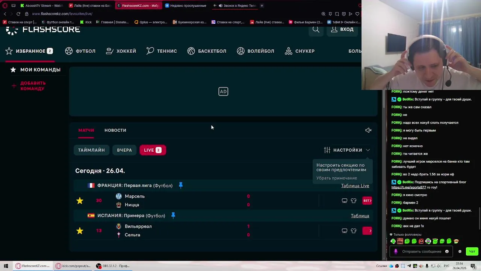Open lineup shirt icon for Марсель match
This screenshot has width=481, height=271.
[354, 201]
